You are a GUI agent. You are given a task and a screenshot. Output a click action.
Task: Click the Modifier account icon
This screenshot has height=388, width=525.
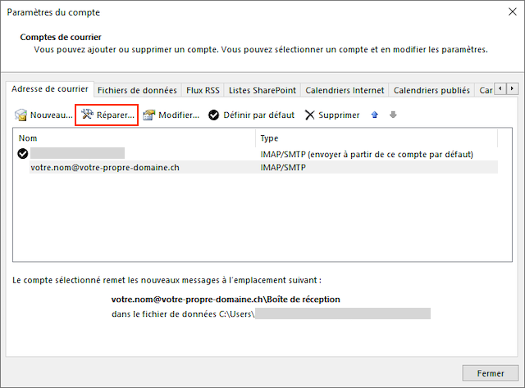(149, 115)
